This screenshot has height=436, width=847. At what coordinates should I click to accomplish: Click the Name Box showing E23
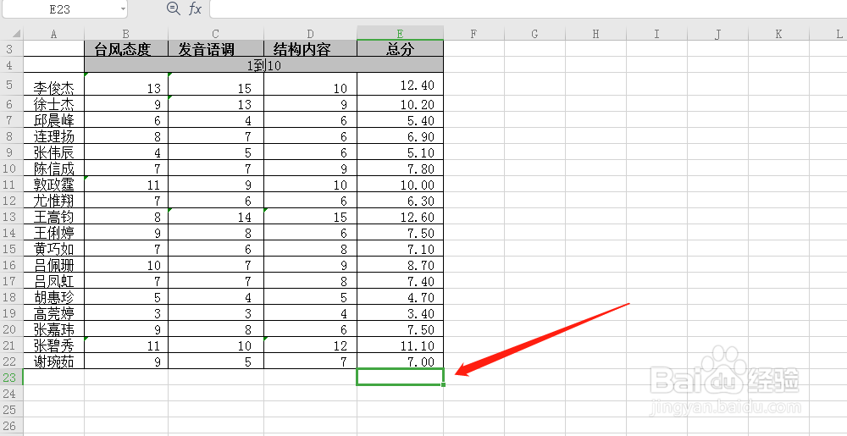point(60,9)
